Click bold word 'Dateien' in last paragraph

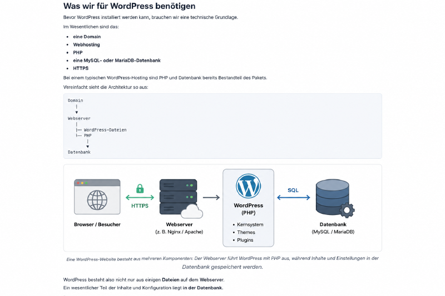(171, 280)
